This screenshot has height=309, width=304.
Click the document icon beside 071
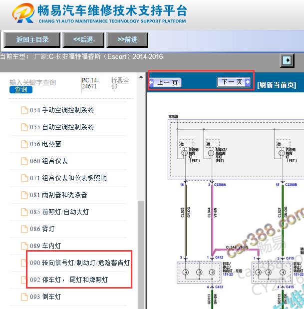(x=24, y=178)
